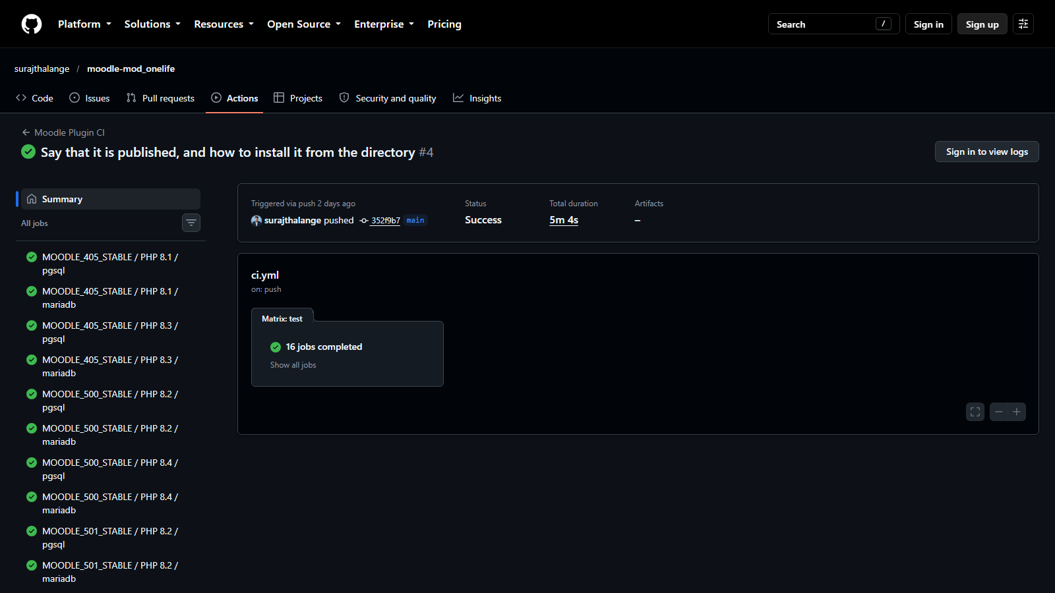Click the fullscreen workflow graph icon
1055x593 pixels.
pos(975,412)
